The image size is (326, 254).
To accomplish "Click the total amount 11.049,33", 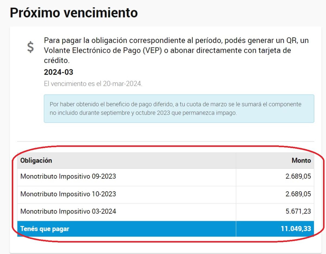I will coord(296,229).
